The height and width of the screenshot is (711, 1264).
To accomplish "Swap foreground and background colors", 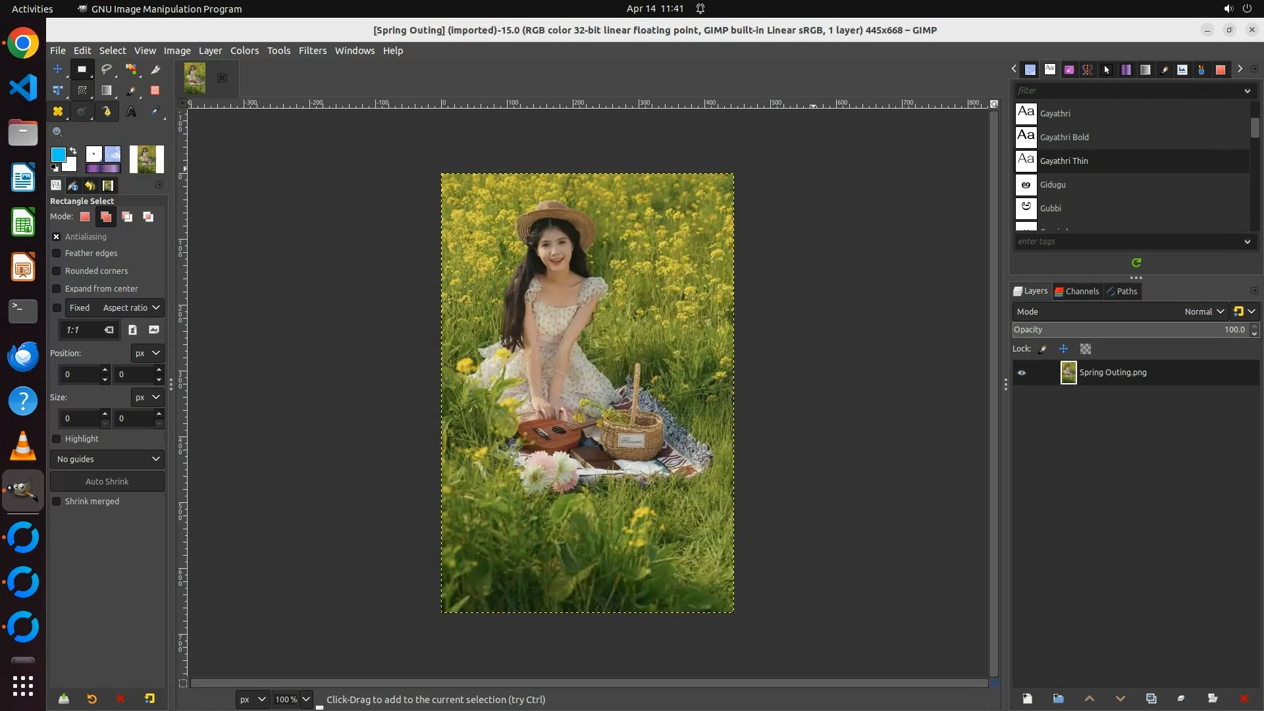I will pos(73,151).
